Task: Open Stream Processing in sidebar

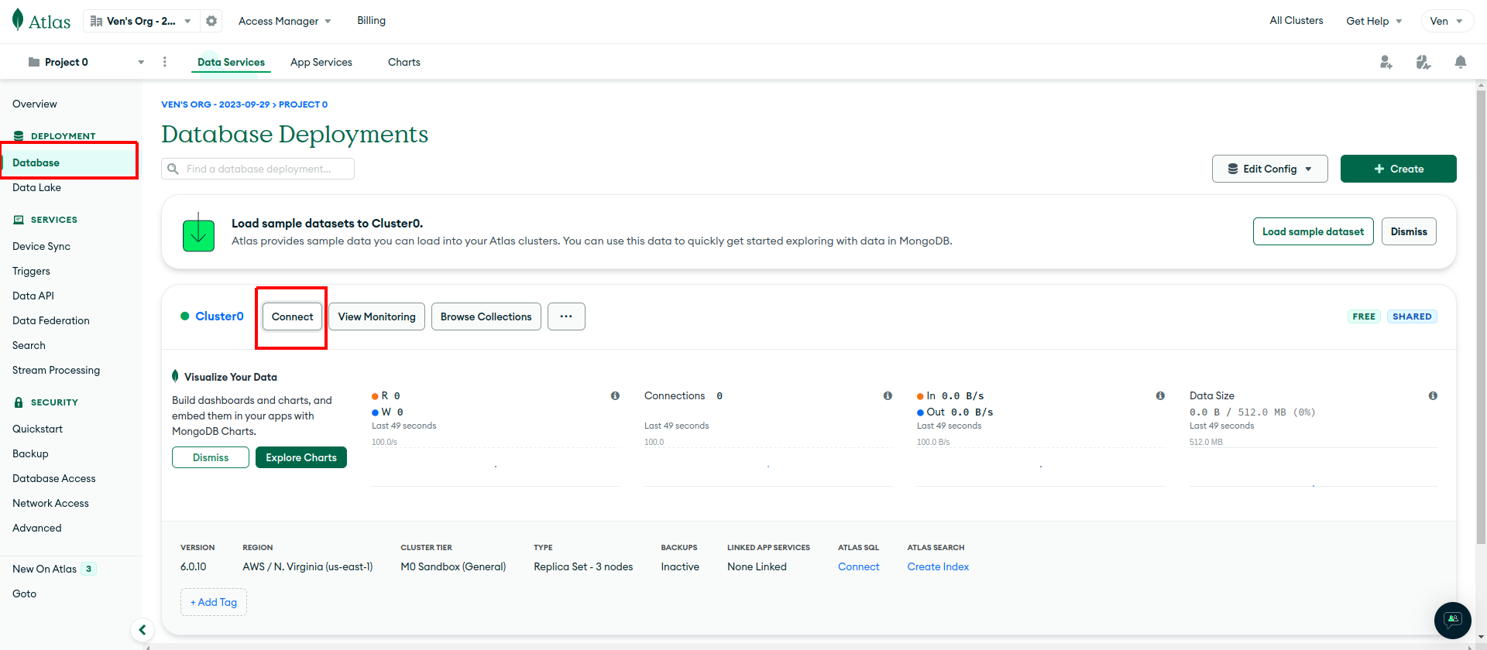Action: pyautogui.click(x=56, y=370)
